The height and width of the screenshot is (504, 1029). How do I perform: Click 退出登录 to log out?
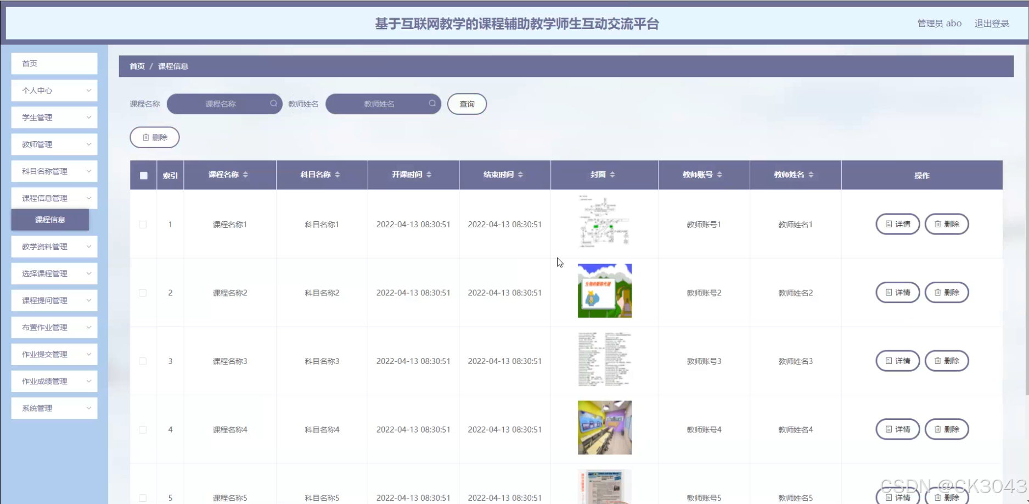(992, 24)
